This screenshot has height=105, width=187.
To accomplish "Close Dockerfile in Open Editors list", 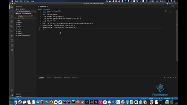I will 17,11.
